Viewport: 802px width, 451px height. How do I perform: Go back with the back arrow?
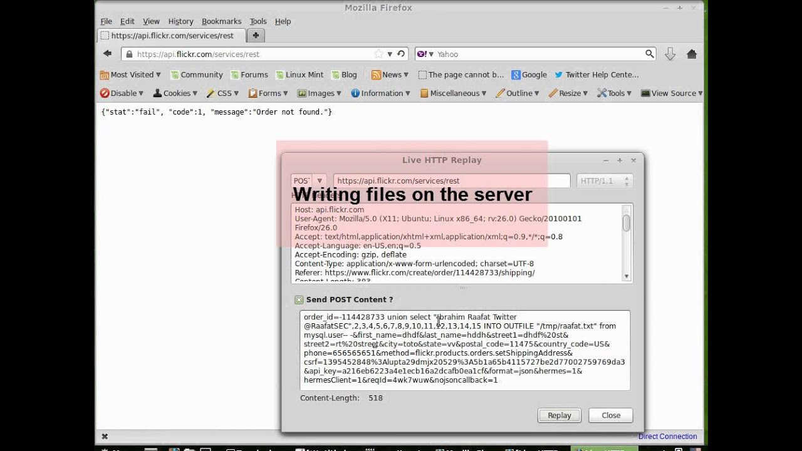click(108, 54)
